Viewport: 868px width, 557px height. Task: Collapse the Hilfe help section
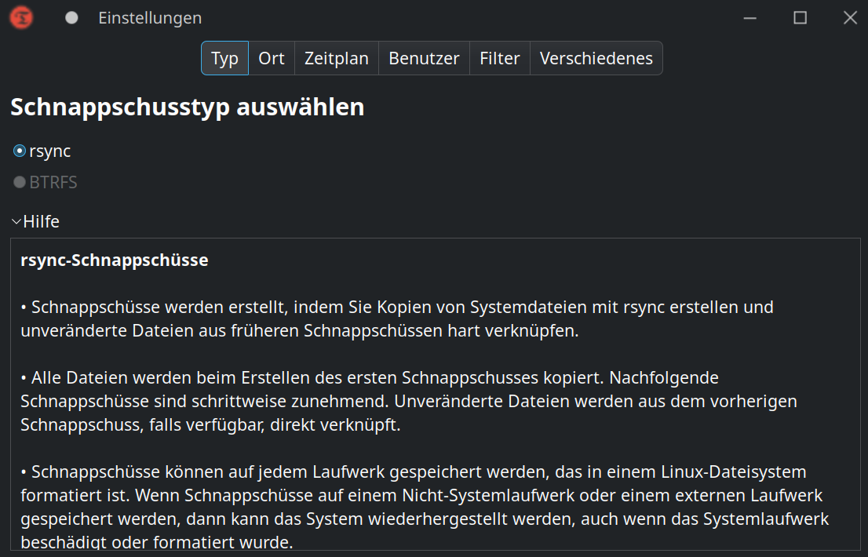pyautogui.click(x=36, y=221)
